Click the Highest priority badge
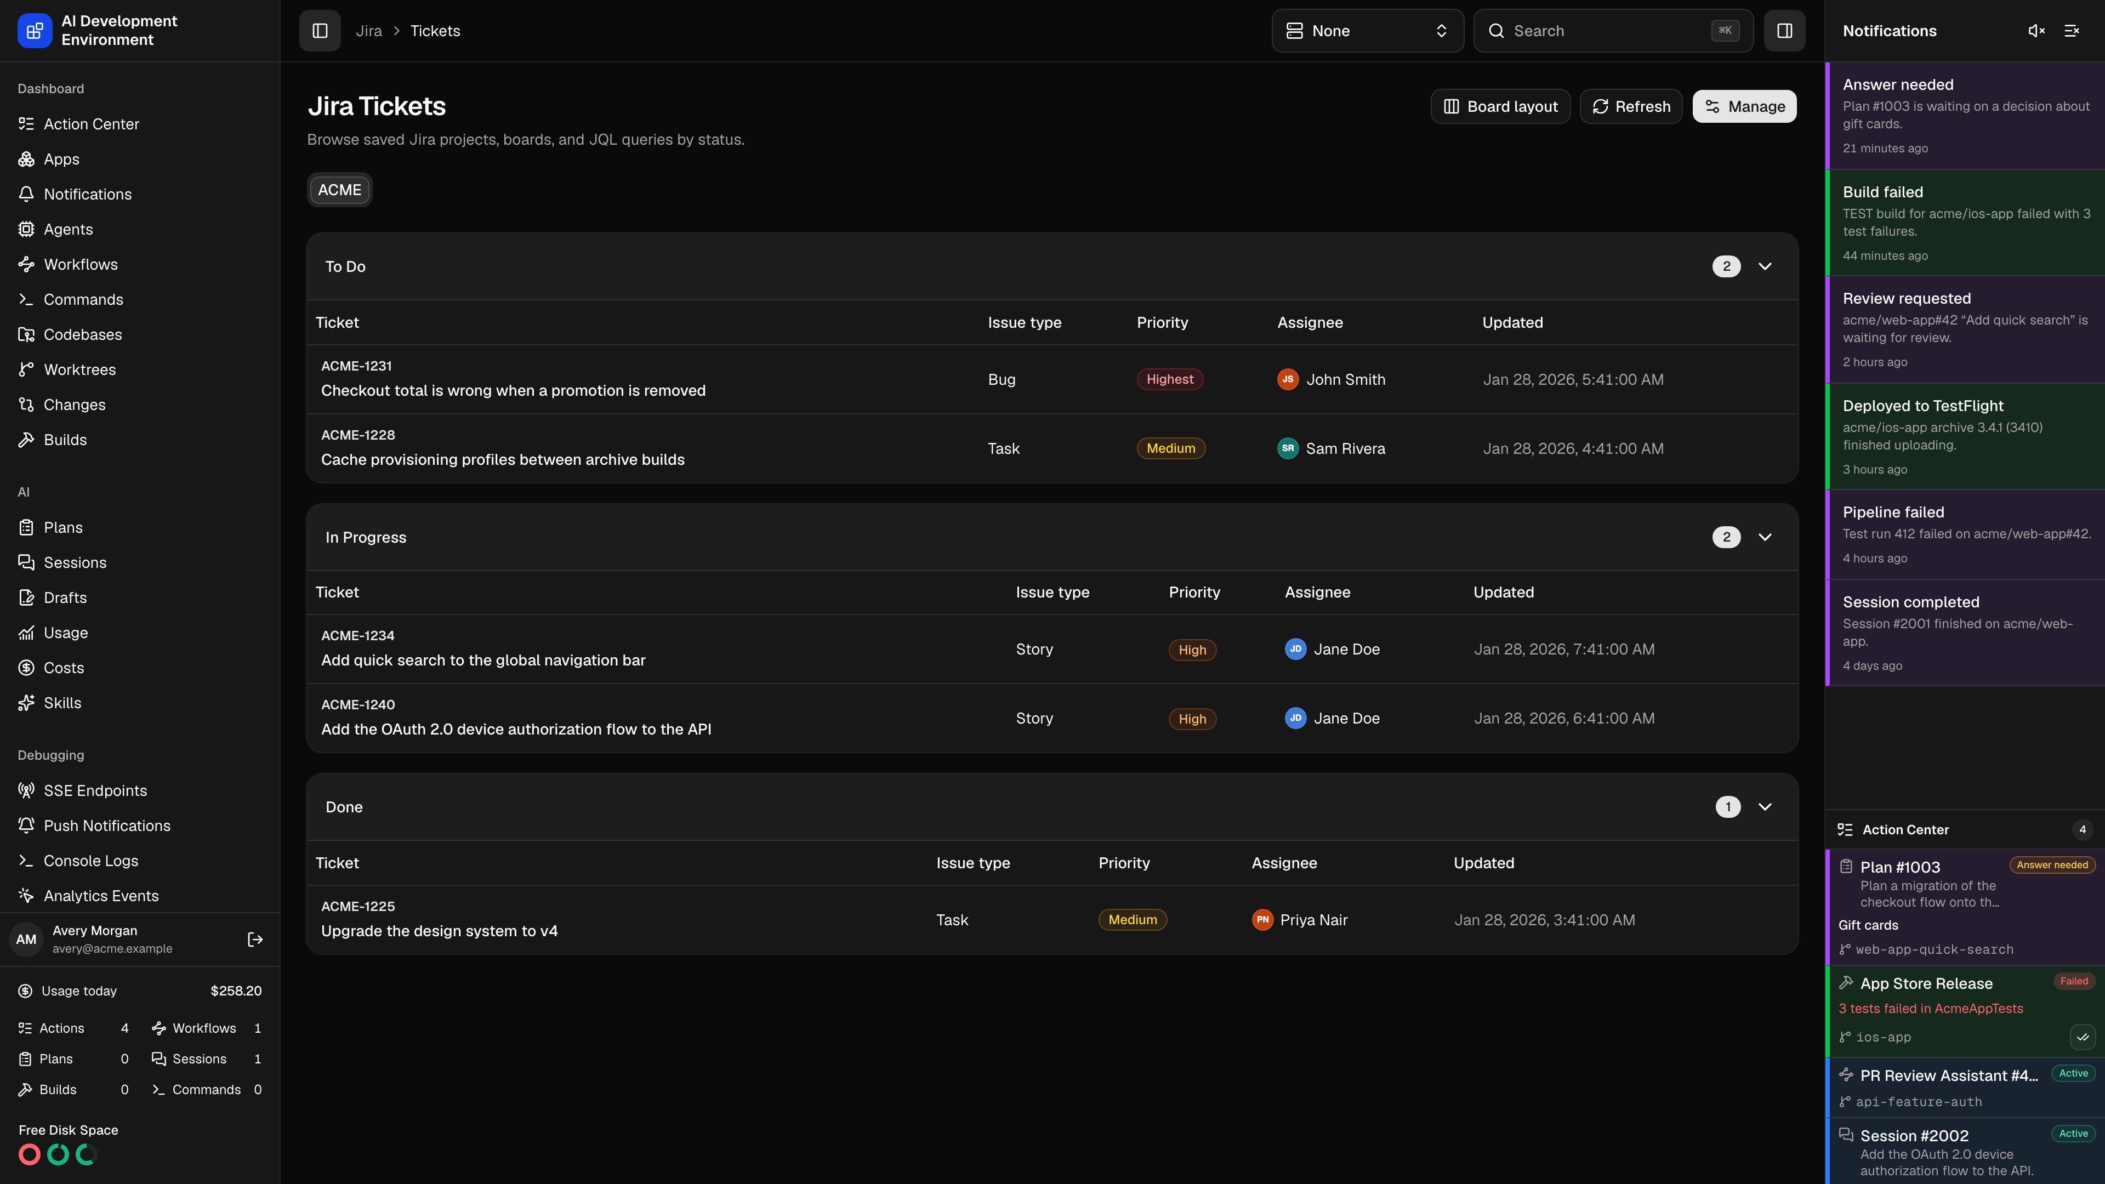This screenshot has height=1184, width=2105. pos(1169,379)
